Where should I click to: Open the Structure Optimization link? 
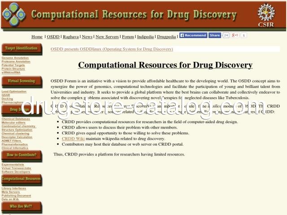[17, 130]
